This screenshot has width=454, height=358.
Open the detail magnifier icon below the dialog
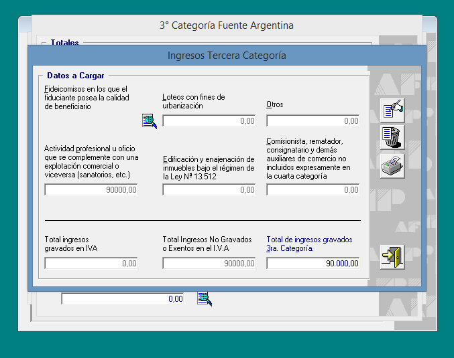click(x=205, y=298)
